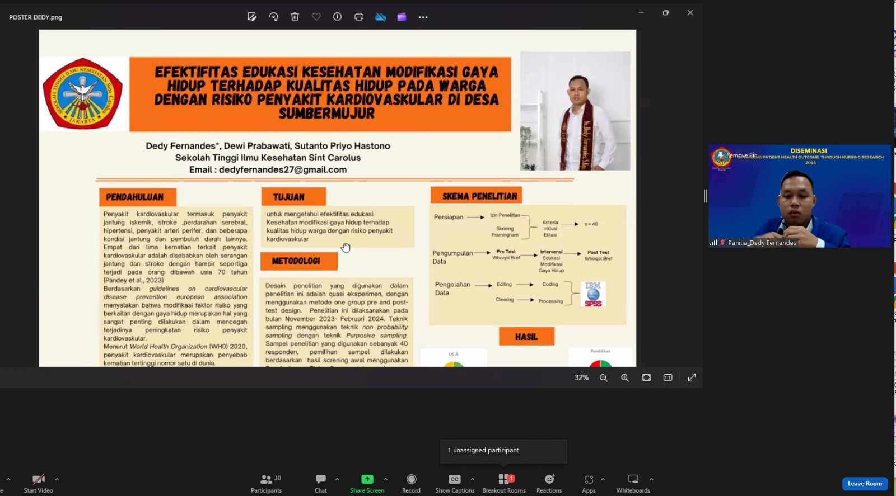Open the chevron next to Share Screen
The image size is (896, 496).
point(386,479)
